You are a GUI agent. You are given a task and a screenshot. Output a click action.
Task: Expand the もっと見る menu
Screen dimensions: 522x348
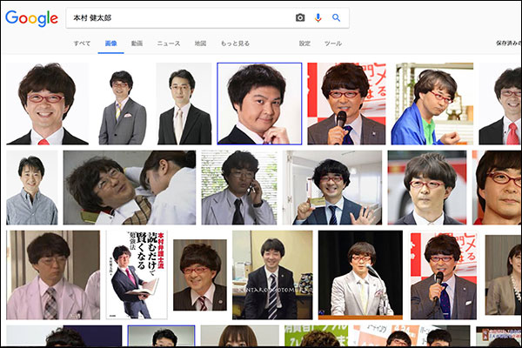[235, 43]
